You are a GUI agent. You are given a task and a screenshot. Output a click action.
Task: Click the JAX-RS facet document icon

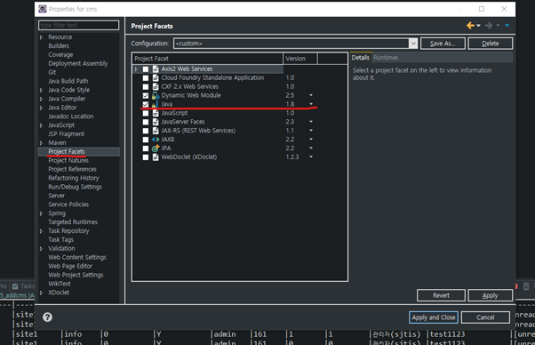tap(156, 131)
